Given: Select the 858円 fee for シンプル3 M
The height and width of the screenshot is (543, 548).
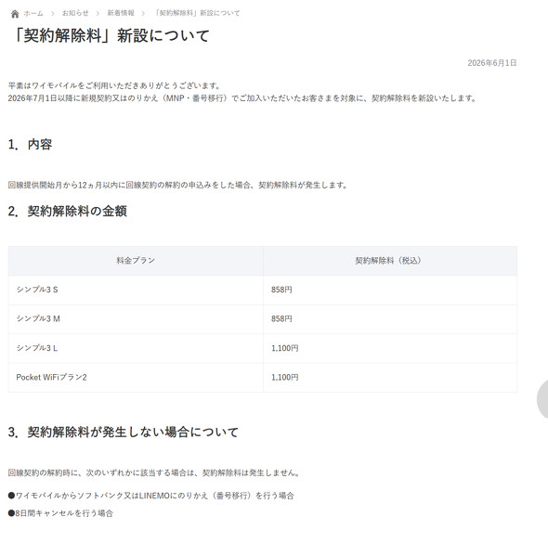Looking at the screenshot, I should click(281, 318).
